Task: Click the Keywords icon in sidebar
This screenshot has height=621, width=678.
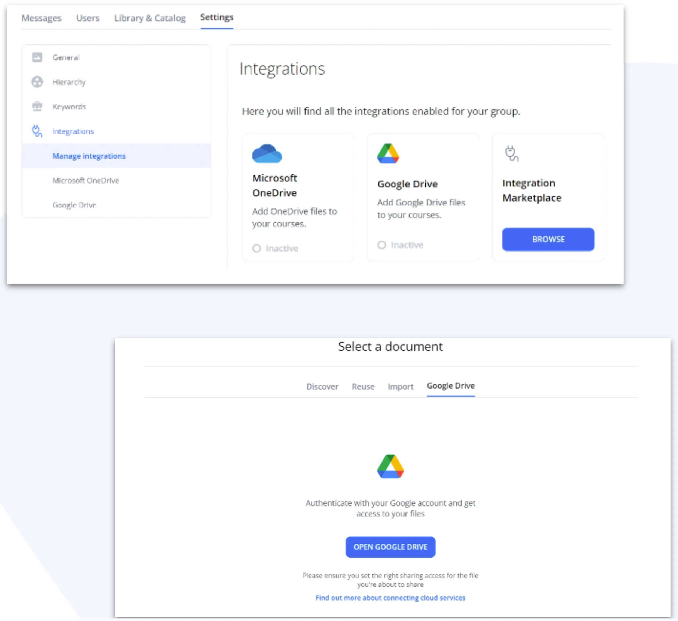Action: pos(37,106)
